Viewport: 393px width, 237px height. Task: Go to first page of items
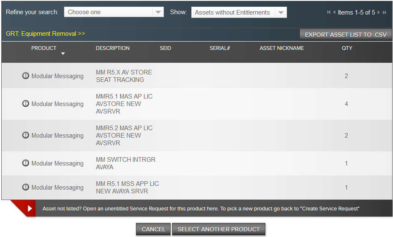point(329,12)
